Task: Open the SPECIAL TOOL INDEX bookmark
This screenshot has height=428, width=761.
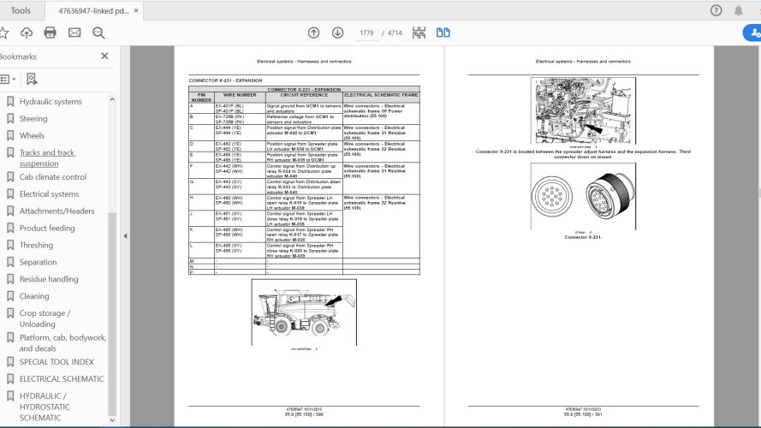Action: [x=56, y=361]
